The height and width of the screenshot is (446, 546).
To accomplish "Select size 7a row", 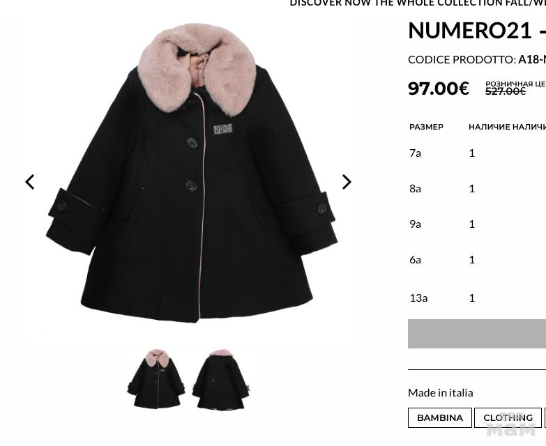I will tap(477, 153).
